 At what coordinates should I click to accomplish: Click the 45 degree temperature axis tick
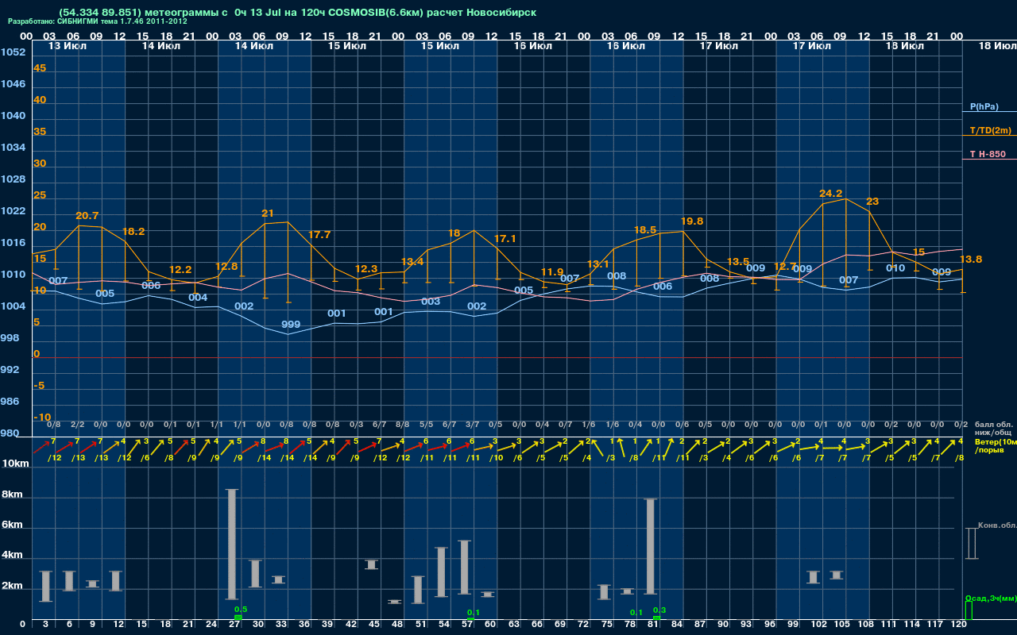click(x=40, y=68)
